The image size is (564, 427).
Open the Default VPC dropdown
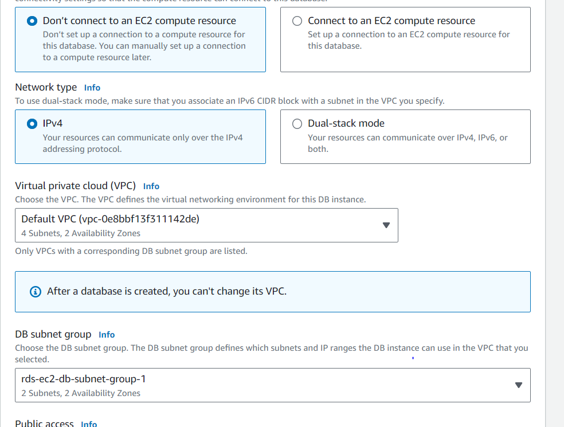206,225
